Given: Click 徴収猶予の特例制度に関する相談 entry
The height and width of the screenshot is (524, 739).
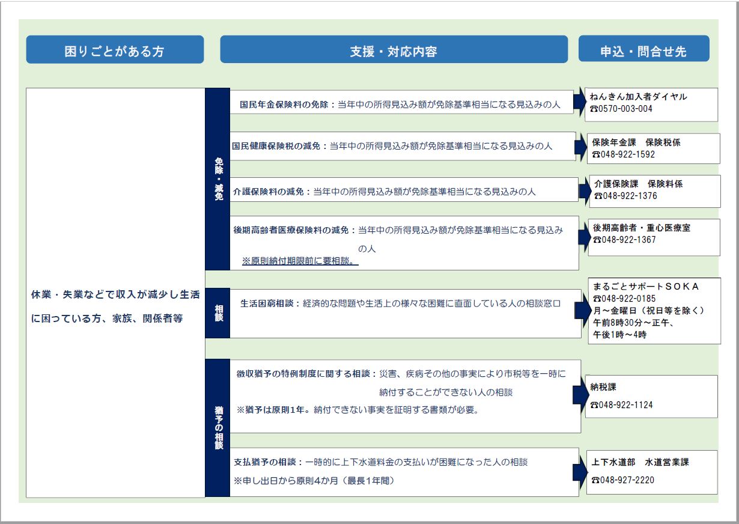Looking at the screenshot, I should (406, 396).
